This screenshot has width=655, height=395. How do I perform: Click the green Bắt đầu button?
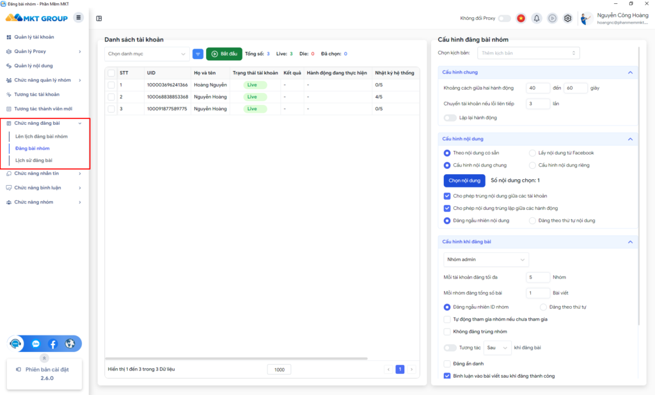pos(224,54)
